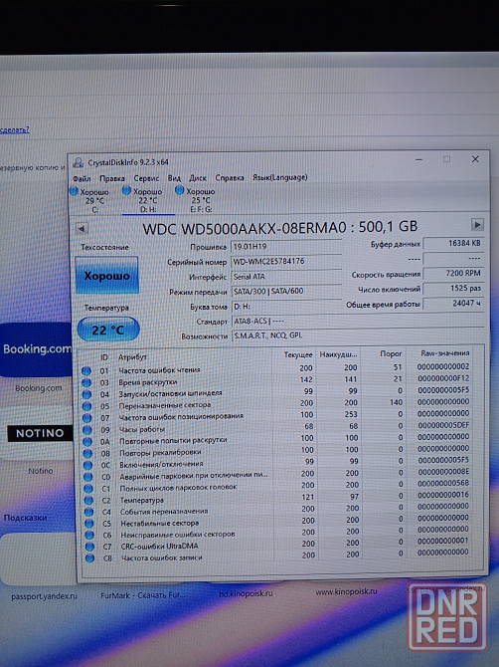Click transfer mode field SATA/300 | SATA/600

click(286, 292)
